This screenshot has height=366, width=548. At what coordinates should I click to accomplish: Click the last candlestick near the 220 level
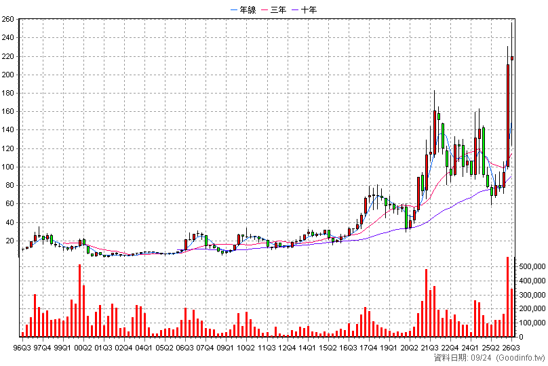coord(511,58)
